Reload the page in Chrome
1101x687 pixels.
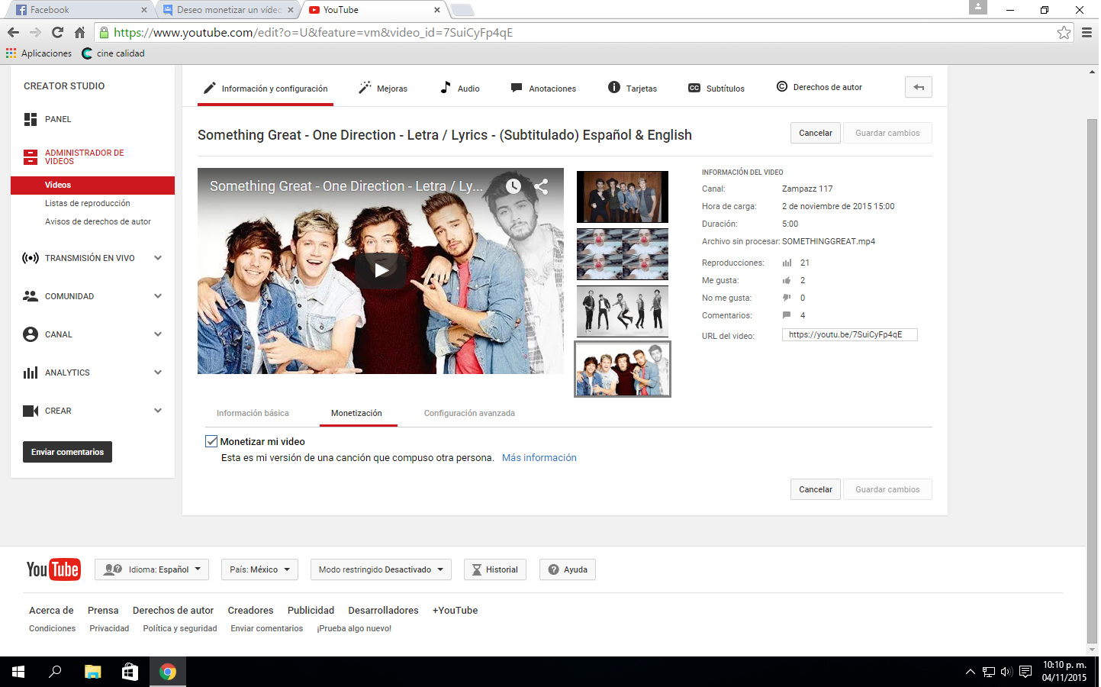coord(57,32)
